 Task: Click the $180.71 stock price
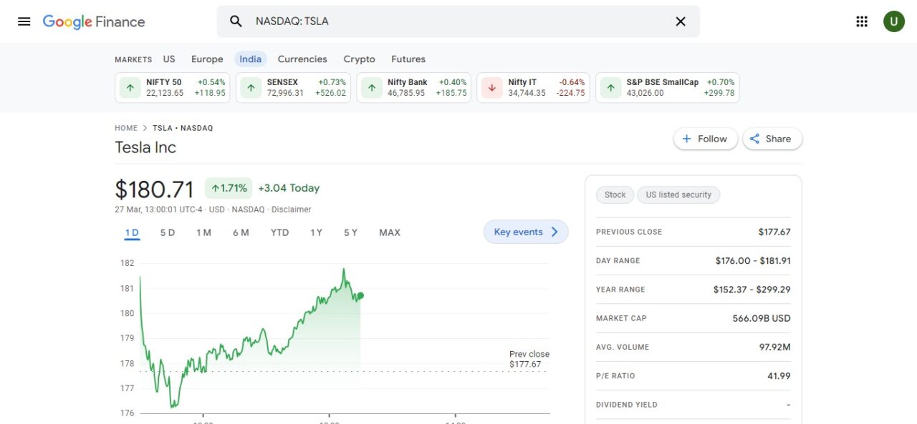click(x=154, y=189)
